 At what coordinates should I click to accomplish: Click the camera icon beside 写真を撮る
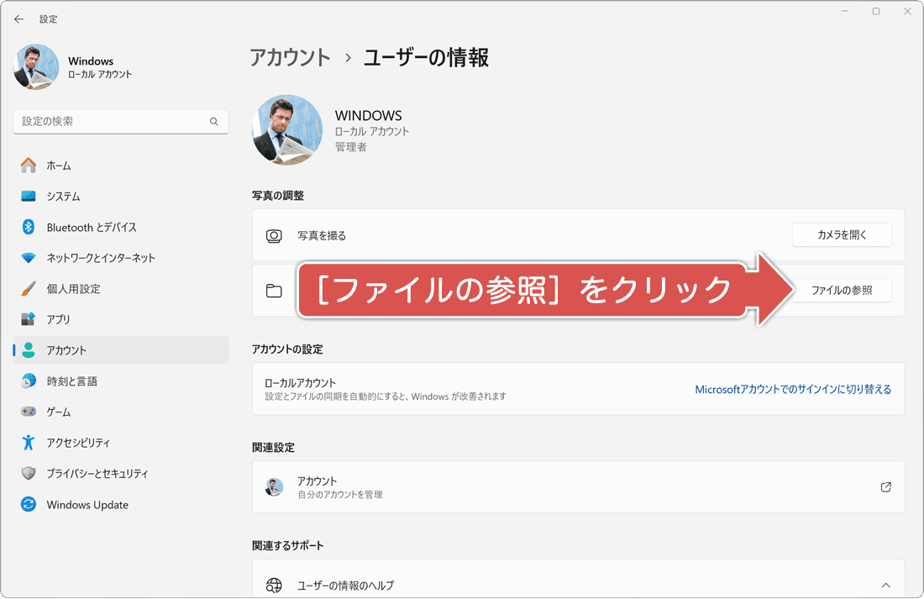(274, 235)
